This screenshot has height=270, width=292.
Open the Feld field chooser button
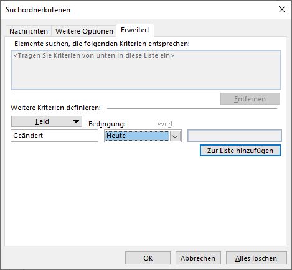point(47,121)
